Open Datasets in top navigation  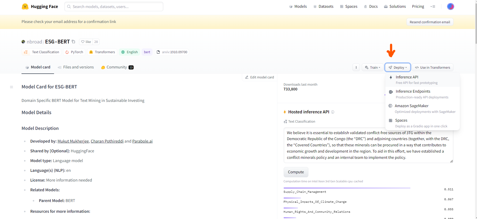coord(323,6)
